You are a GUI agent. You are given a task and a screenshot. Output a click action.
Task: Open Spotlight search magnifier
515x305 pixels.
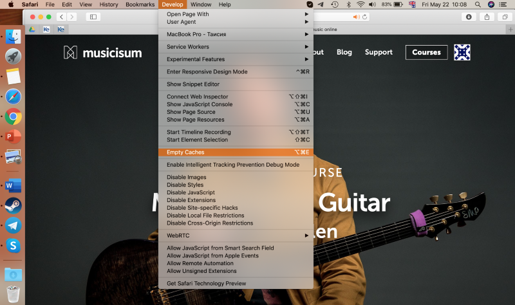click(478, 5)
